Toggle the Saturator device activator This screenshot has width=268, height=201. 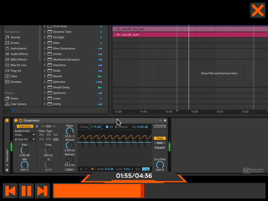[7, 120]
